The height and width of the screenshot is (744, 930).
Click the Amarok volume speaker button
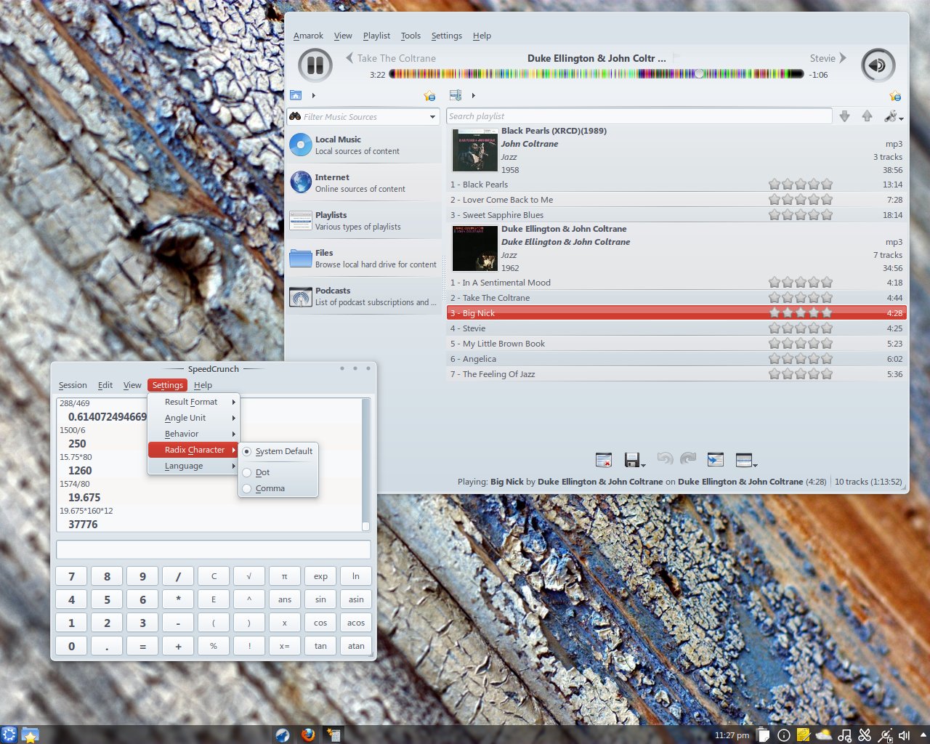(878, 65)
